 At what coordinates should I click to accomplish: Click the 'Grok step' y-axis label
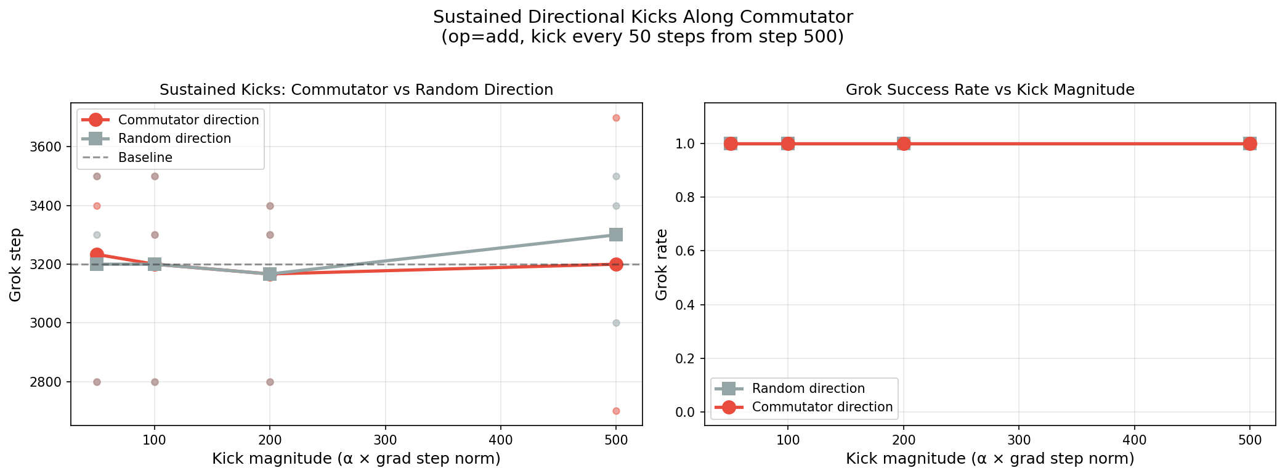pyautogui.click(x=16, y=265)
